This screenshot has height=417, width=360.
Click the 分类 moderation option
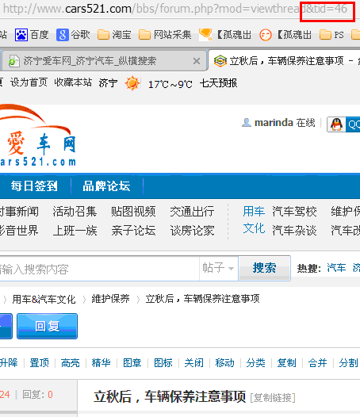[x=255, y=363]
